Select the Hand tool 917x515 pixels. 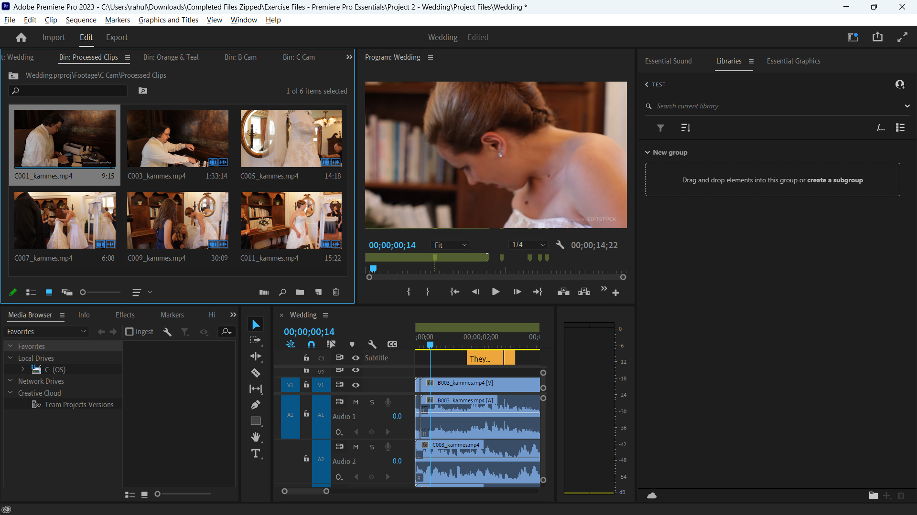click(x=256, y=437)
